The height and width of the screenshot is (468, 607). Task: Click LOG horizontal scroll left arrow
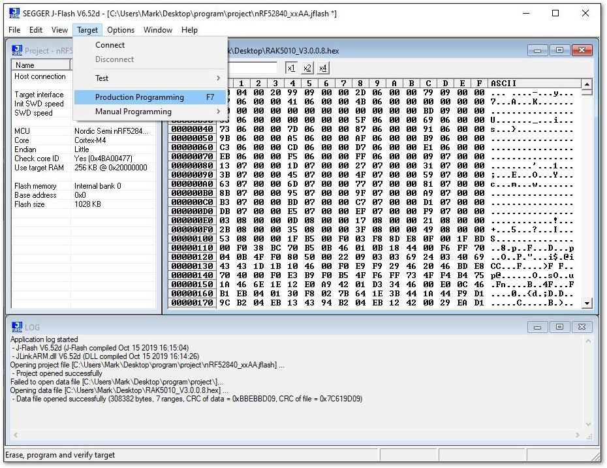[x=16, y=435]
